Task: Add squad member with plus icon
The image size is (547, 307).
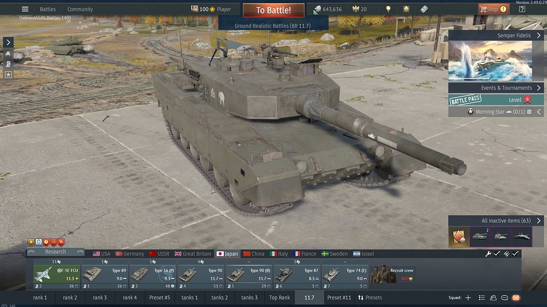Action: coord(468,298)
